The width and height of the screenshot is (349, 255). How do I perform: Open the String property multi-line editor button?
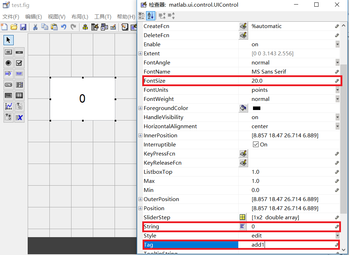[242, 227]
